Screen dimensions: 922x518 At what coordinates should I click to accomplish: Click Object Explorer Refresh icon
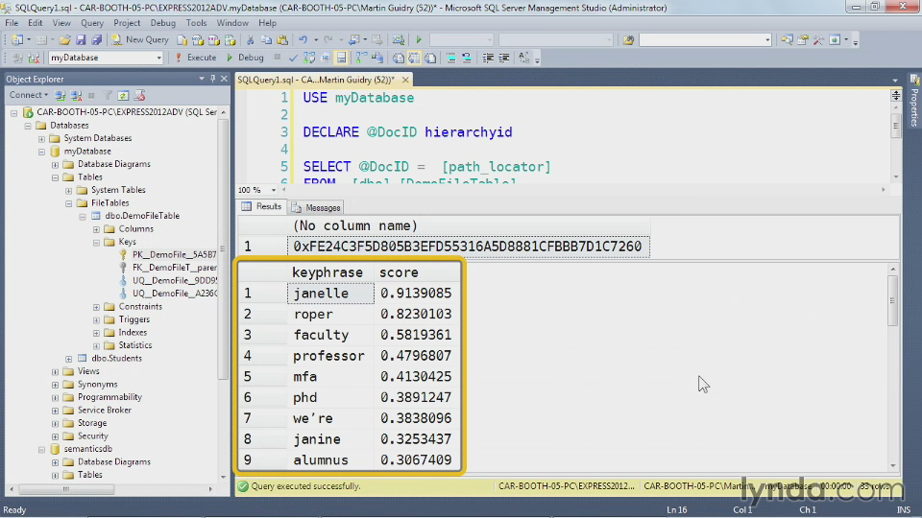coord(123,95)
